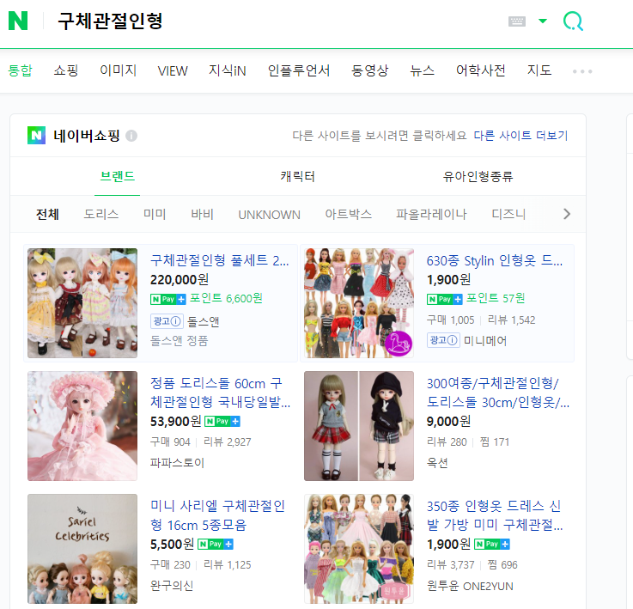Show more tabs with the three dots
Viewport: 633px width, 609px height.
582,71
